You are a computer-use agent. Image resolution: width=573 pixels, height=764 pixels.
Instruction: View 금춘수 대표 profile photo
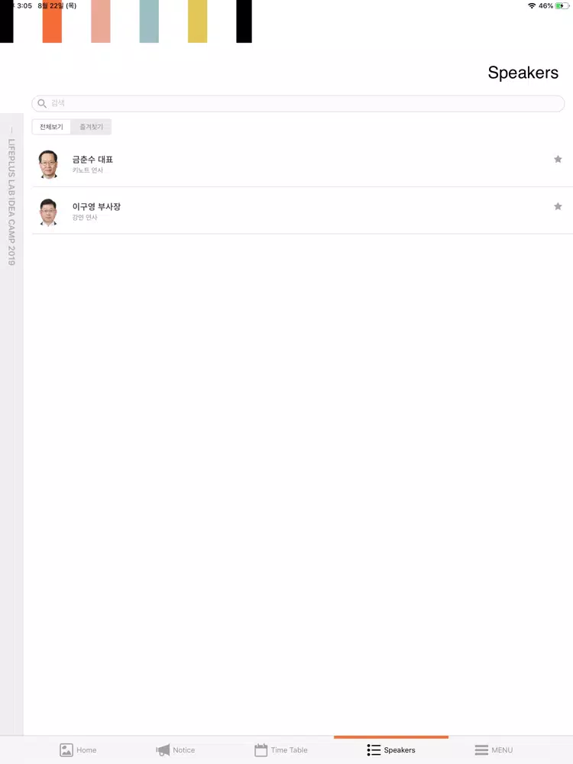click(48, 164)
